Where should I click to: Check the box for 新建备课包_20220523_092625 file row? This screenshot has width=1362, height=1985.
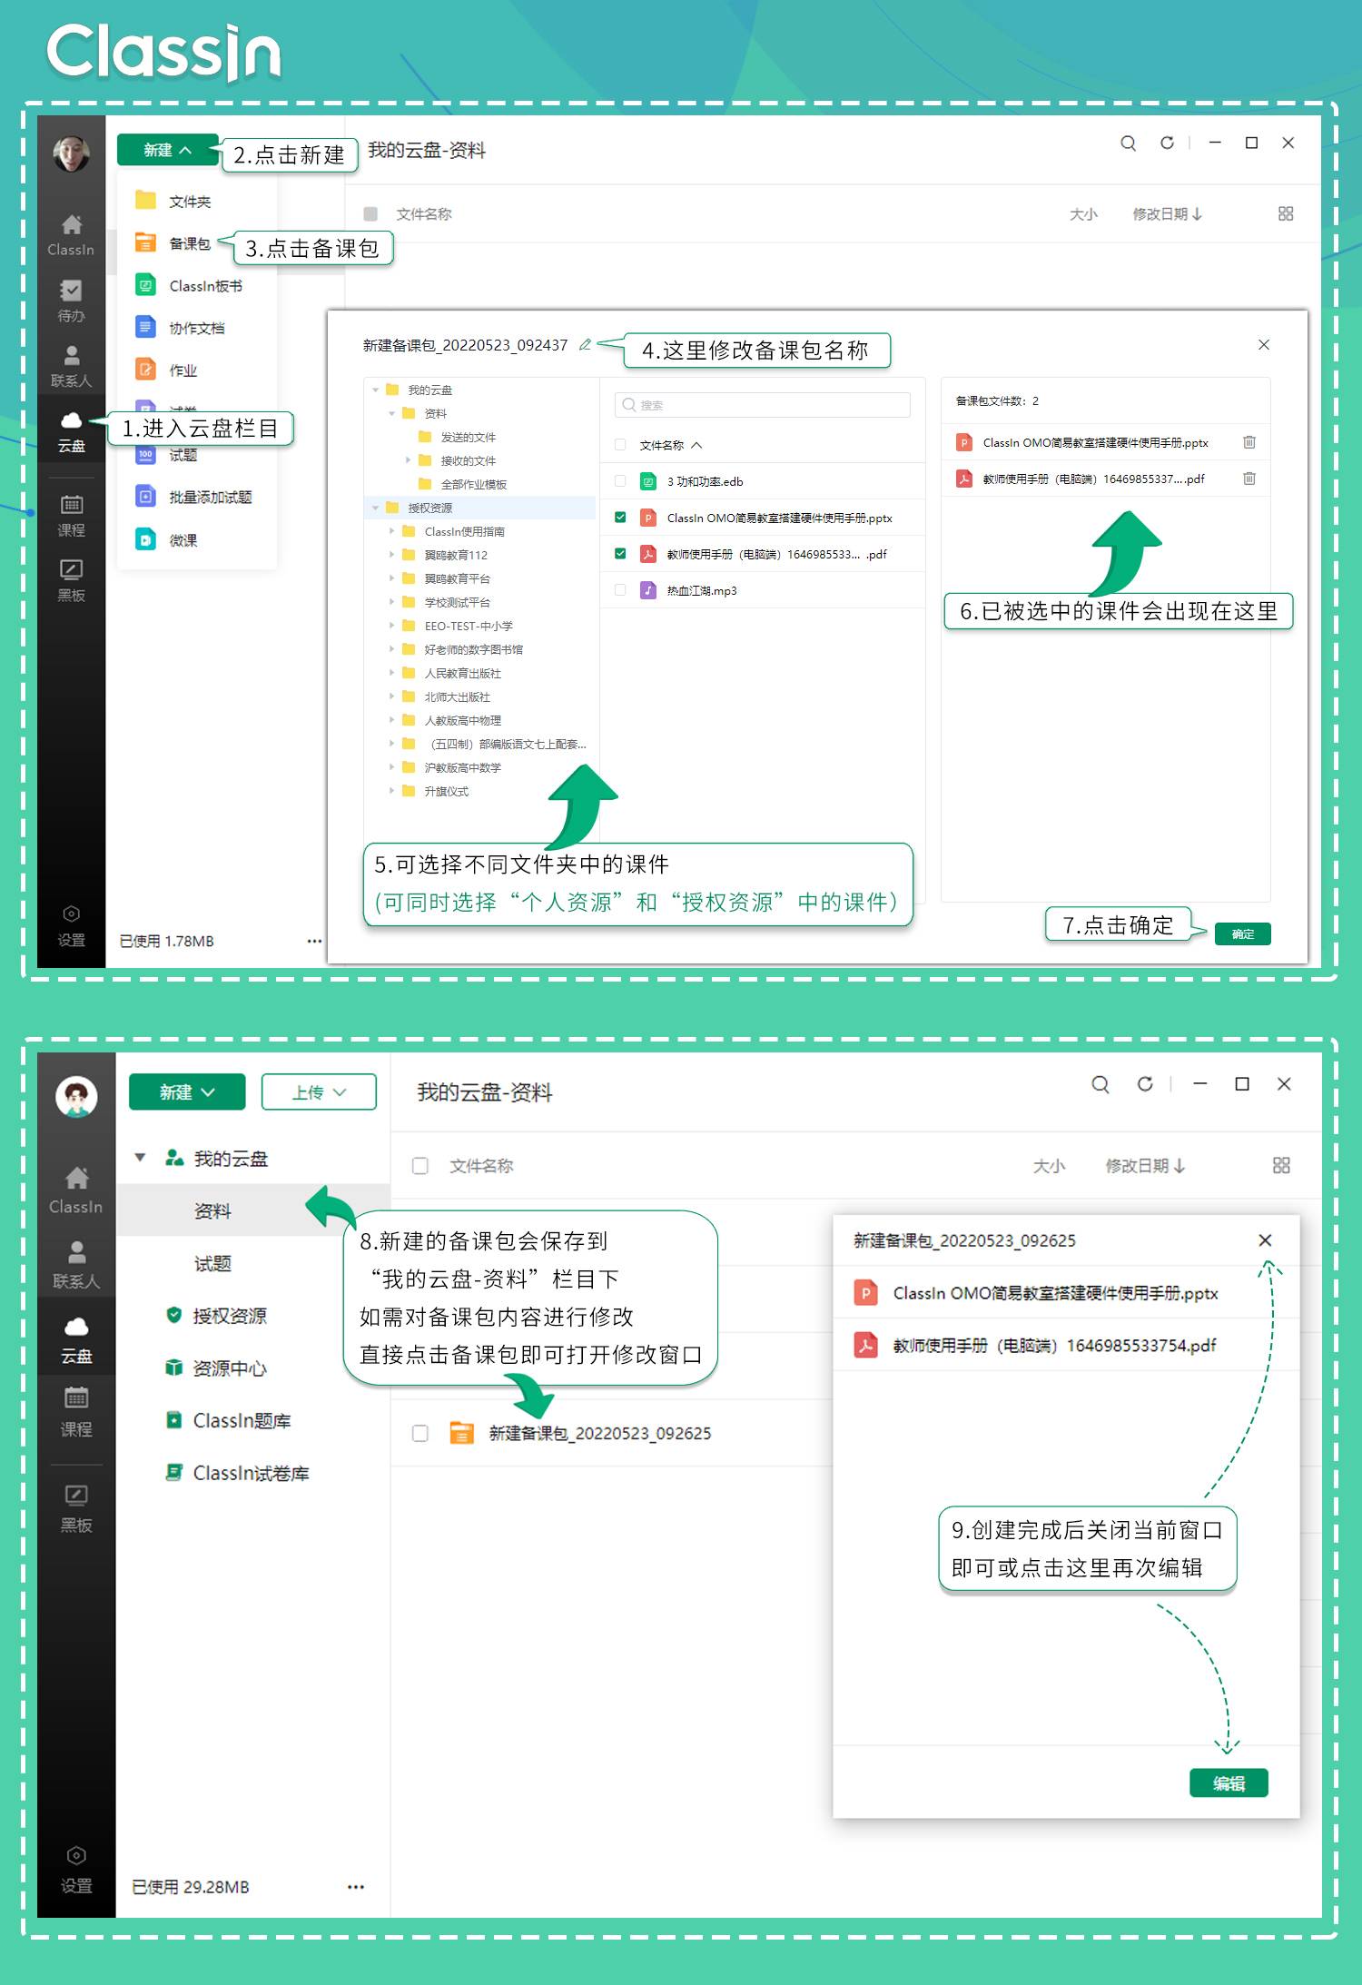click(x=419, y=1433)
